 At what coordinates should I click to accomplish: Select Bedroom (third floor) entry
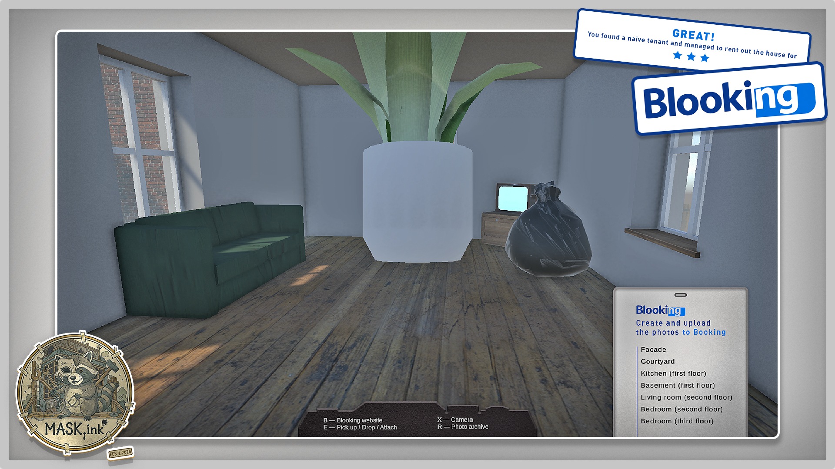point(677,421)
